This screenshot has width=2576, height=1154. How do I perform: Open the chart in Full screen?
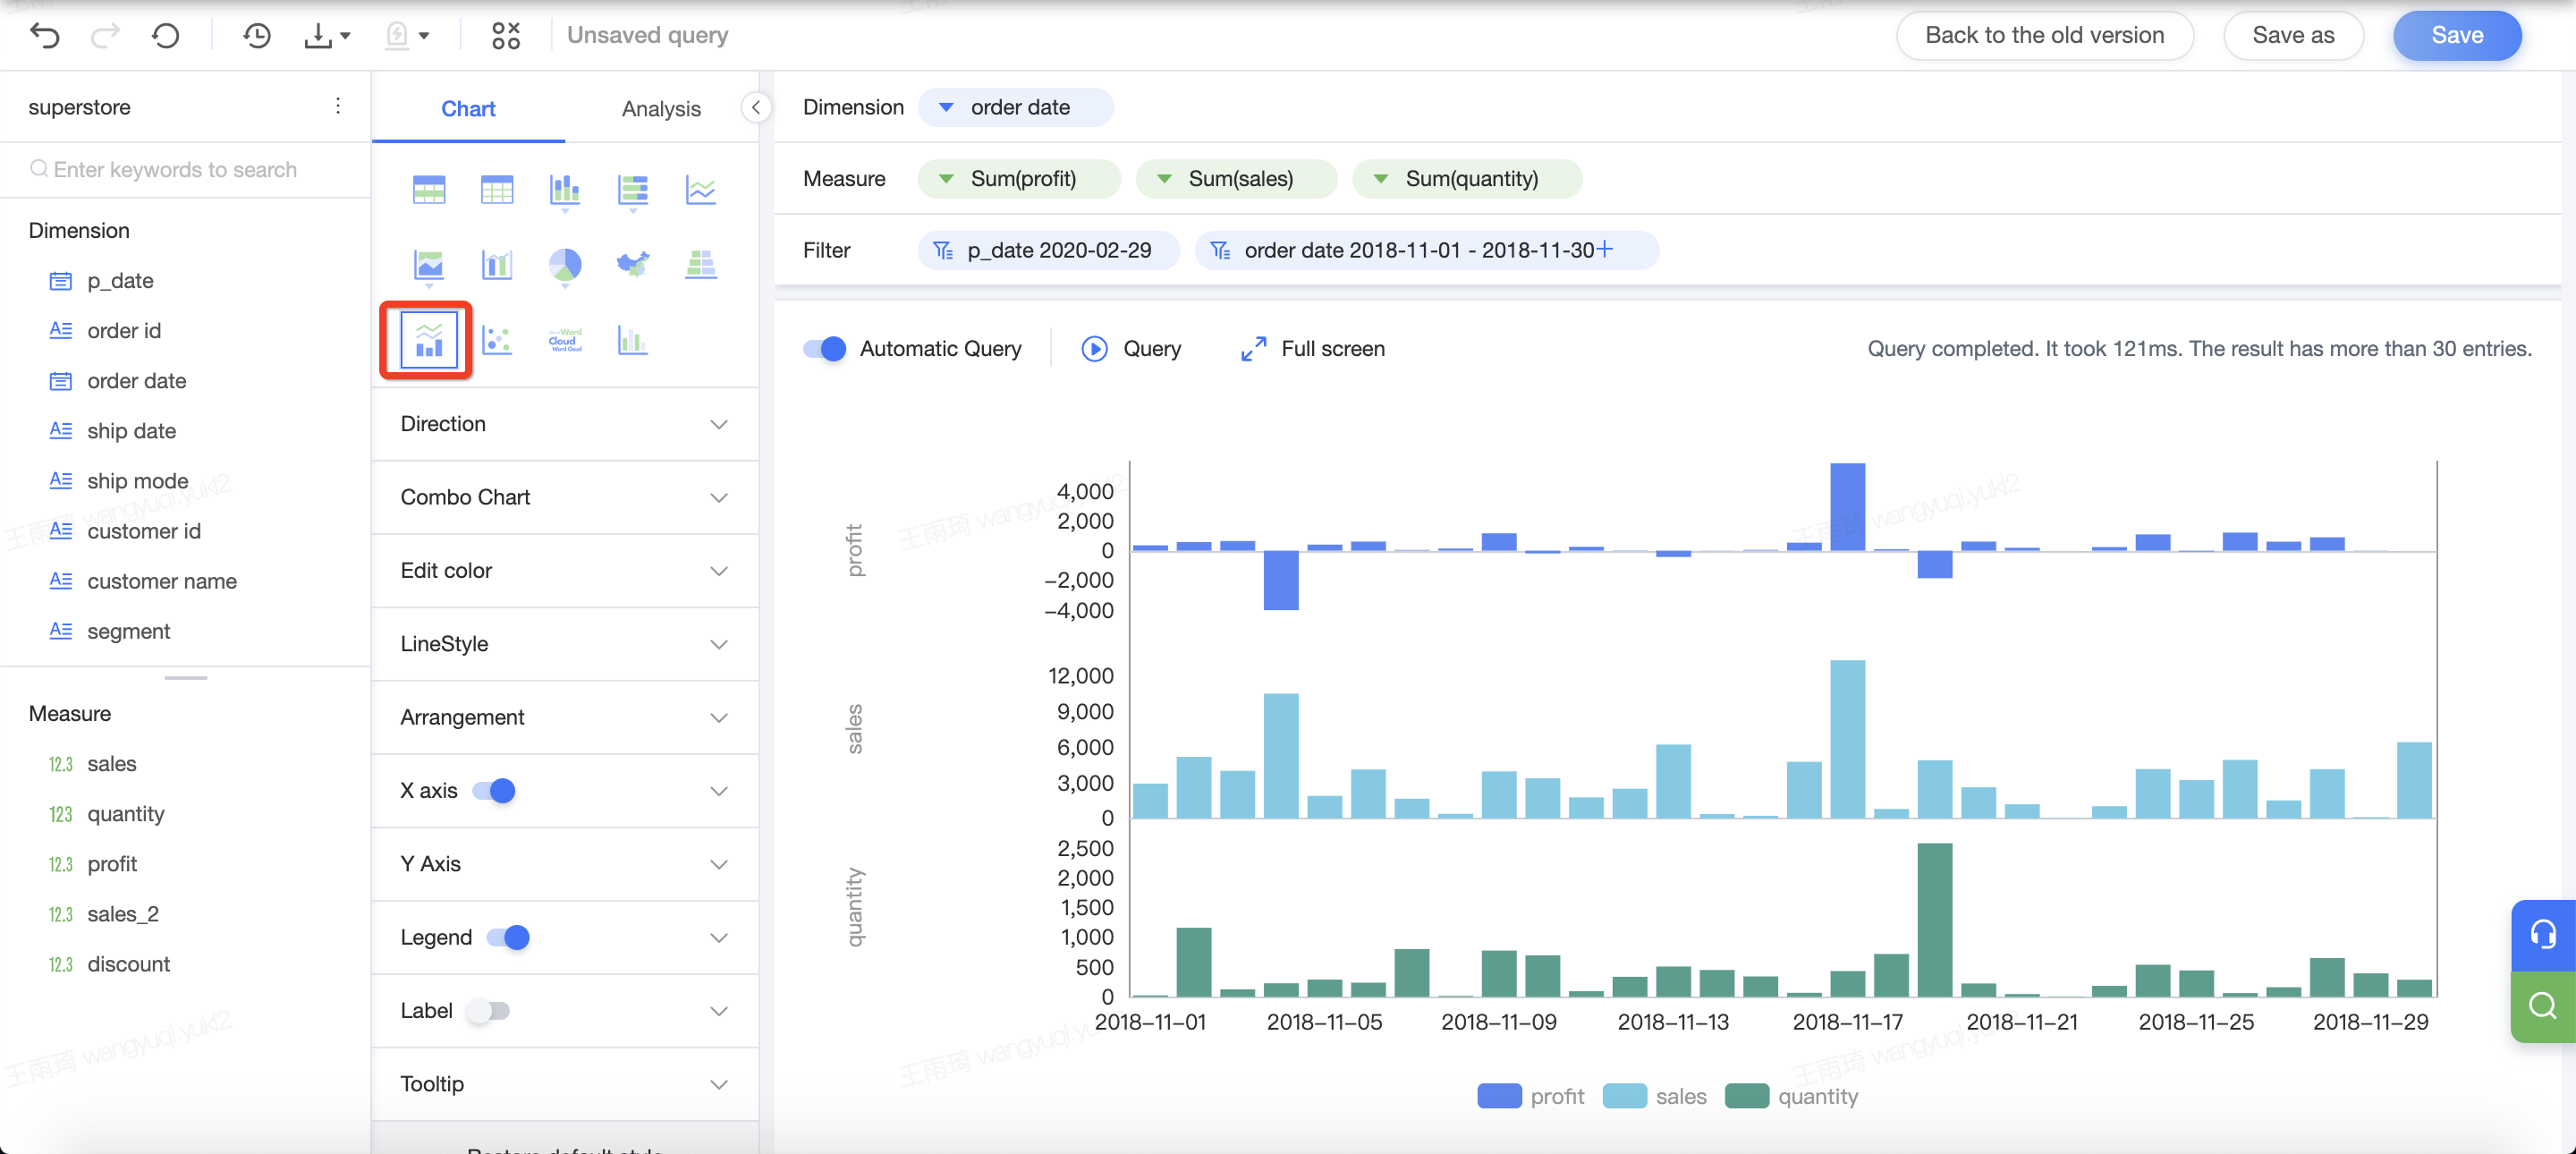pyautogui.click(x=1312, y=348)
